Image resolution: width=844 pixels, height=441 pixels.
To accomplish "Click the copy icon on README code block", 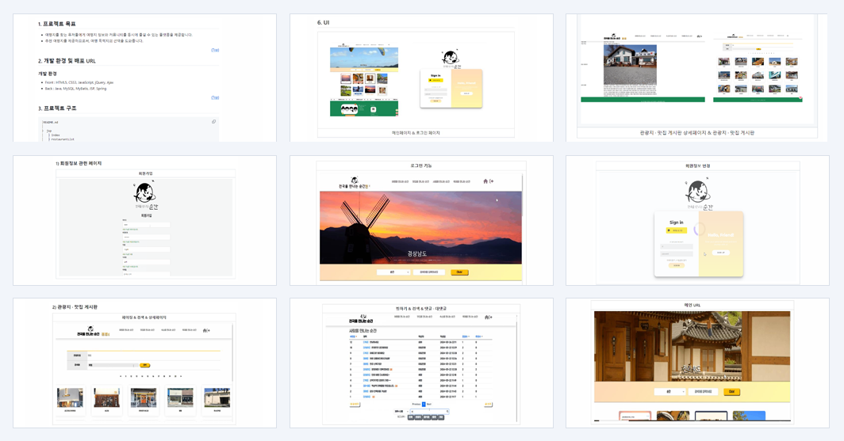I will coord(213,122).
